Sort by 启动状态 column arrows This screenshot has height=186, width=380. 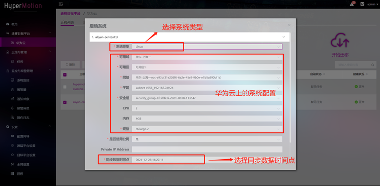[324, 75]
